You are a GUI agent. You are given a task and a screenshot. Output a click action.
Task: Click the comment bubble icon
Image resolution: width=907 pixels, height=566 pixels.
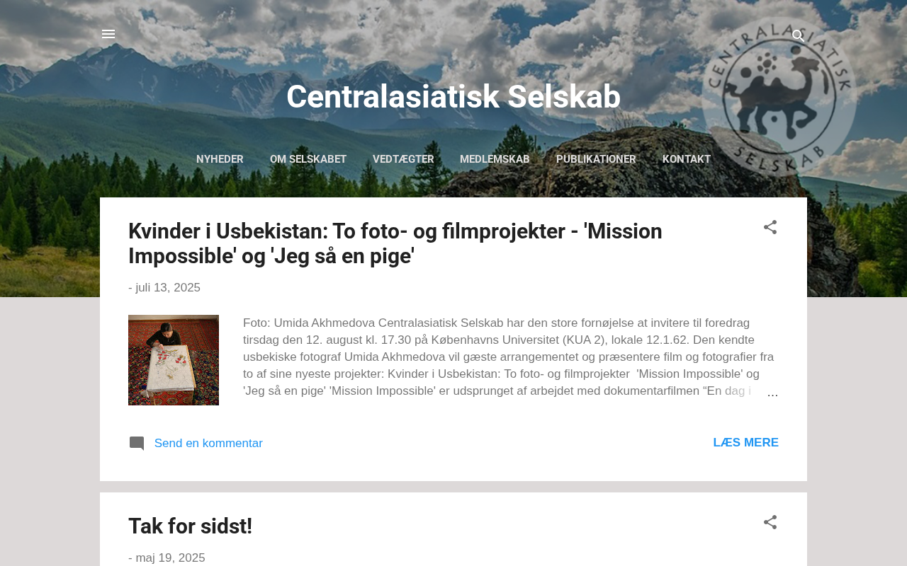(x=137, y=444)
